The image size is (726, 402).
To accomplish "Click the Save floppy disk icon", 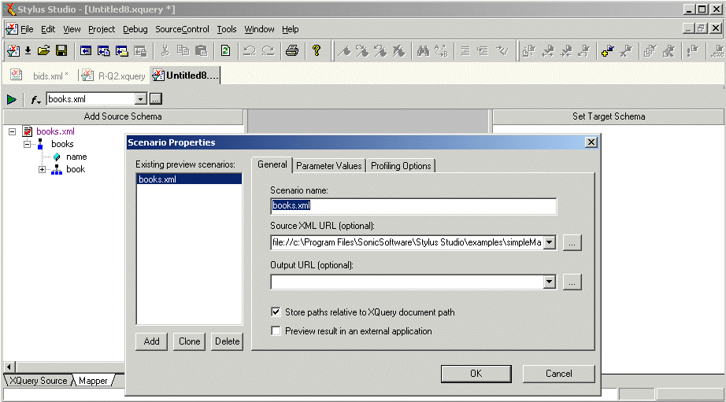I will tap(61, 50).
